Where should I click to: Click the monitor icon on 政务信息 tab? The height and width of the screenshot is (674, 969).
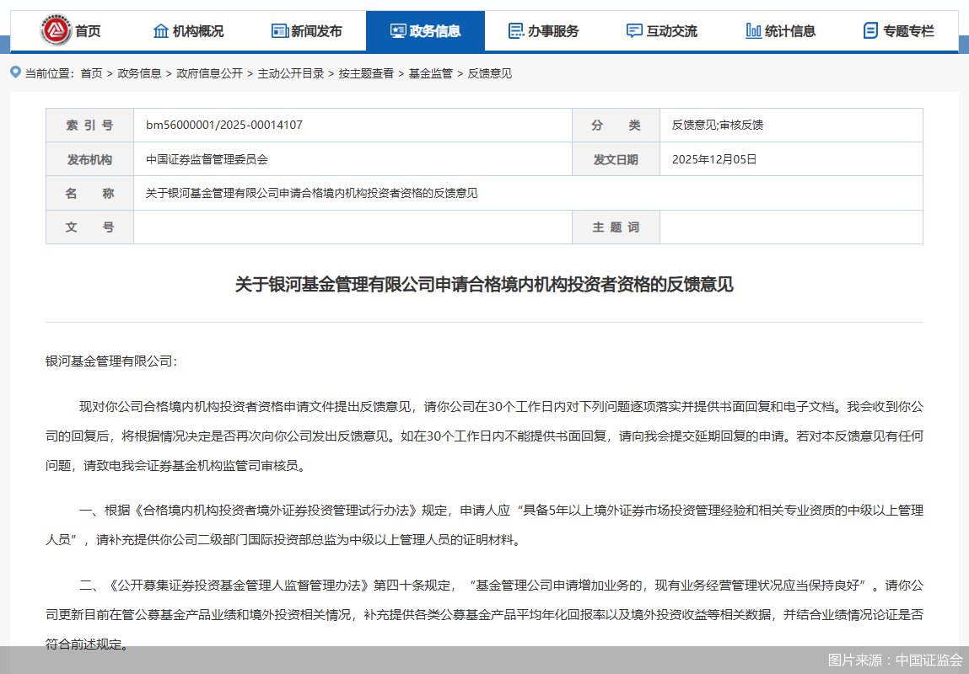[x=397, y=30]
